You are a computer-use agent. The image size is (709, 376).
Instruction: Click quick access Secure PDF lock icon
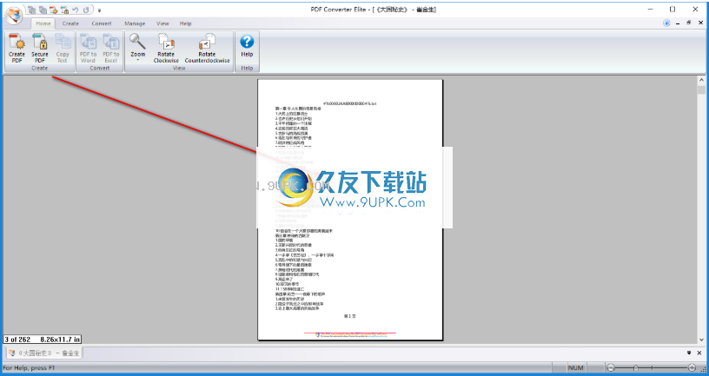[x=64, y=10]
